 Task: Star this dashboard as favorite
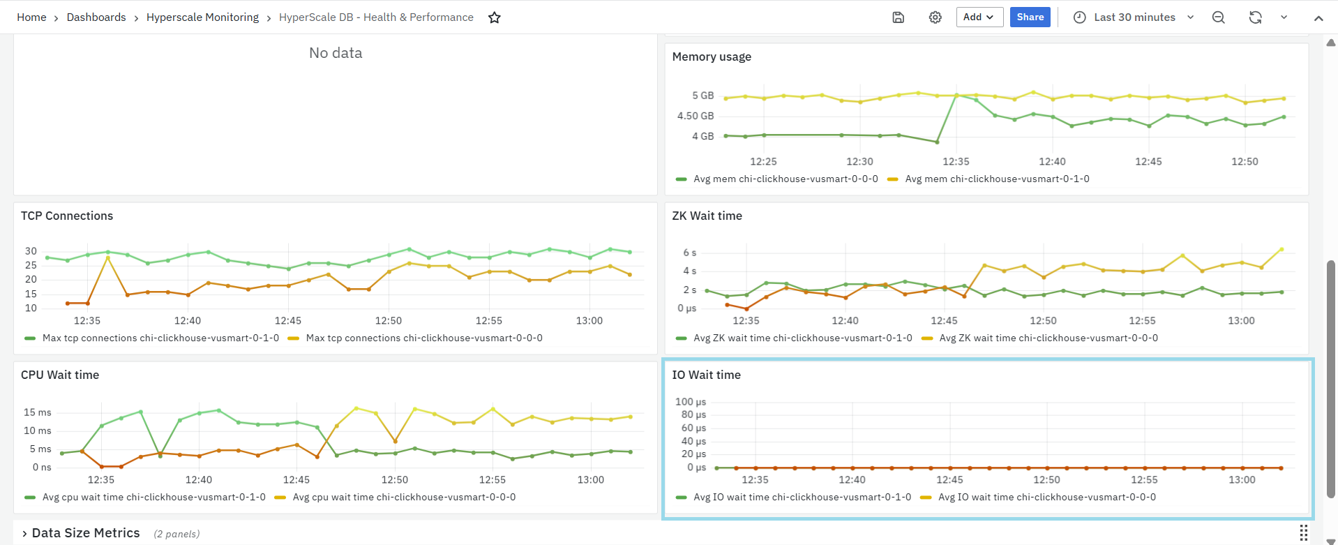495,17
